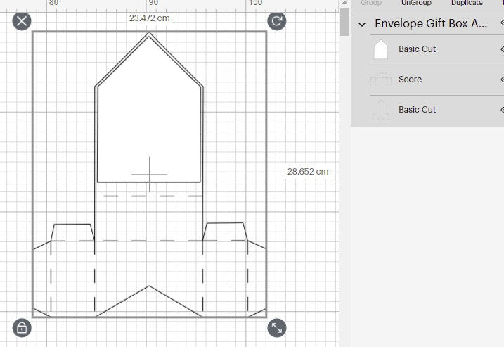The image size is (504, 347).
Task: Select the bottom Basic Cut layer label
Action: tap(417, 110)
